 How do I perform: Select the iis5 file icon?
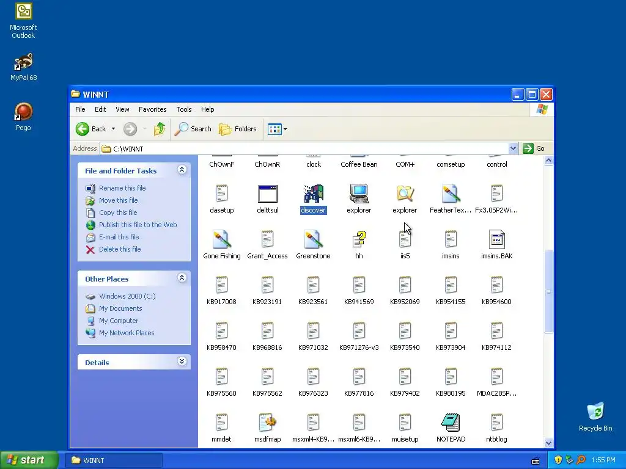[x=405, y=239]
